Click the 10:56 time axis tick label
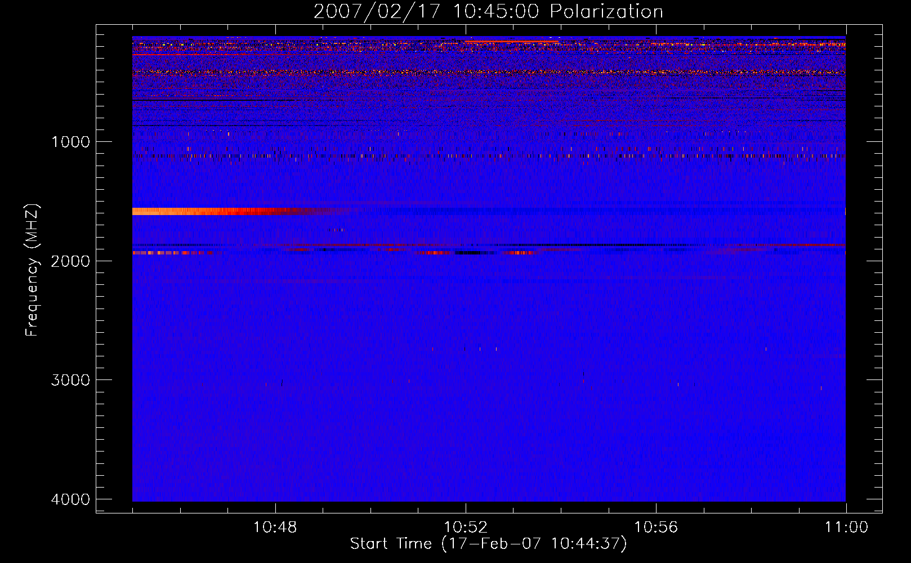This screenshot has width=911, height=563. [x=656, y=528]
